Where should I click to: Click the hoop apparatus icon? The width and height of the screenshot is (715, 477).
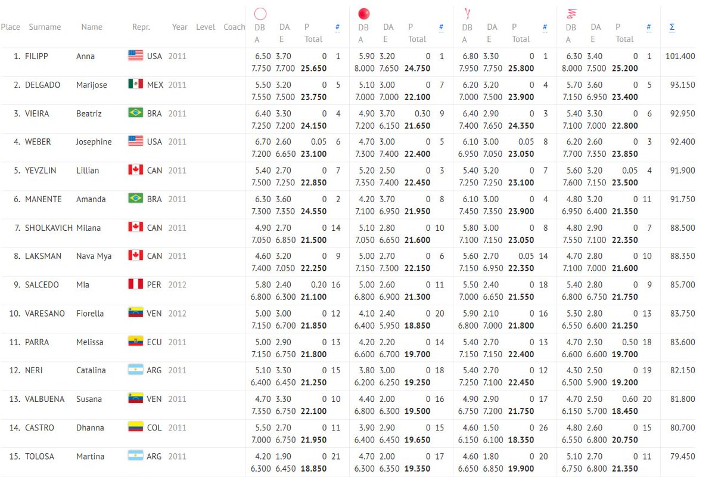tap(260, 14)
